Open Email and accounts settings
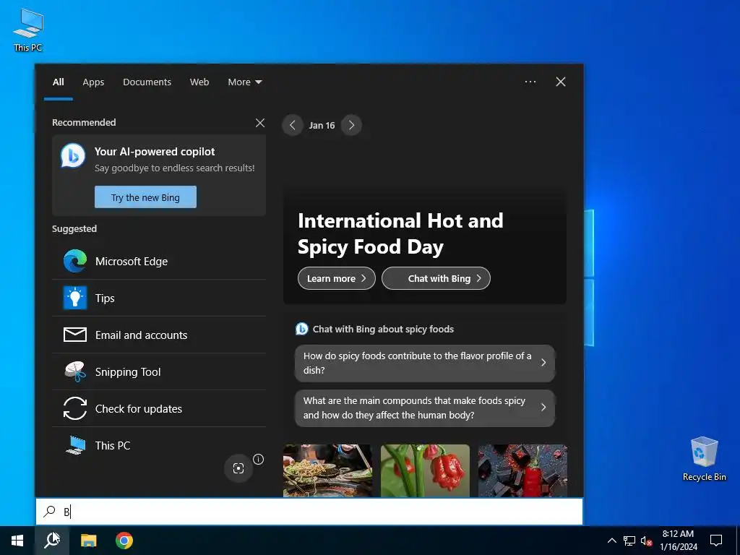The width and height of the screenshot is (740, 555). pos(159,335)
